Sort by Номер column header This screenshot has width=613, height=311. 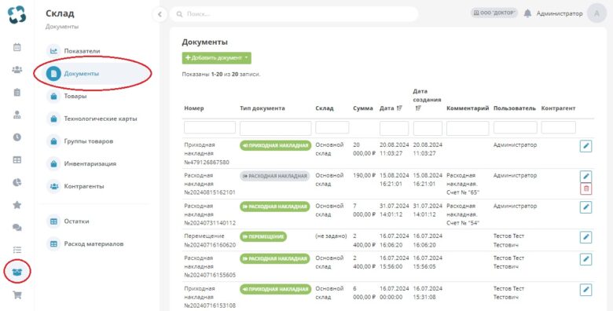tap(194, 108)
